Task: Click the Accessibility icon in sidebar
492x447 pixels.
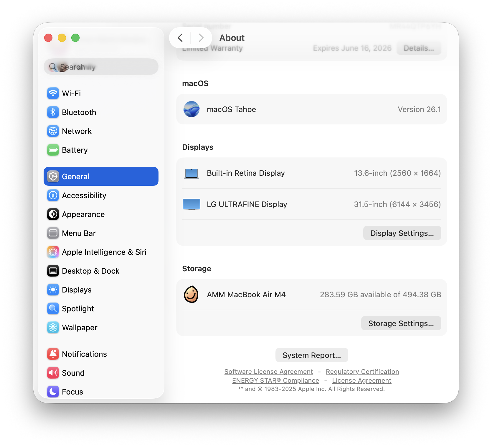Action: pos(53,195)
